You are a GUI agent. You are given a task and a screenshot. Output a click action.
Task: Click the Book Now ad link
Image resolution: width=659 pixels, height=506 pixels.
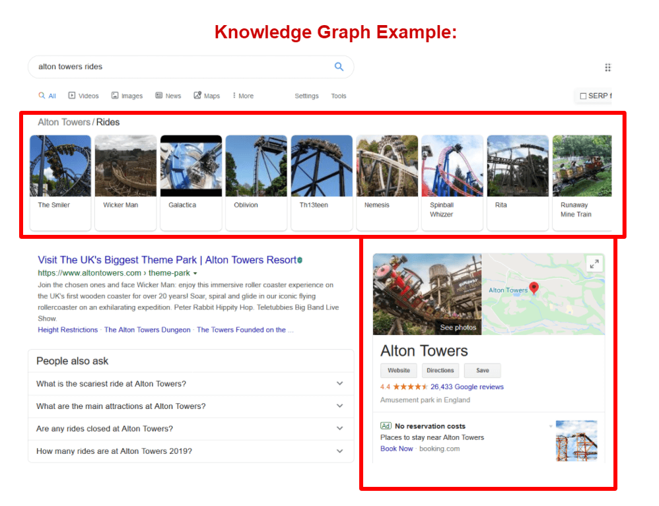pos(396,449)
